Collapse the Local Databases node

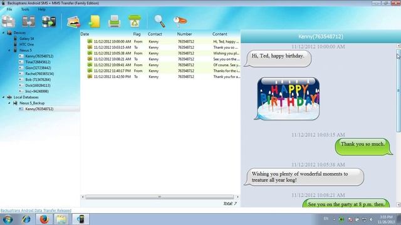(x=4, y=97)
